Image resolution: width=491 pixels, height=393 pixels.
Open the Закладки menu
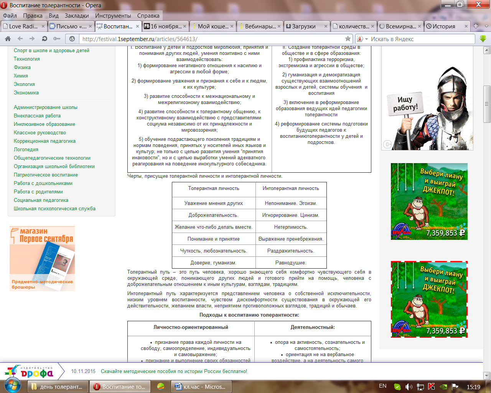pos(77,15)
